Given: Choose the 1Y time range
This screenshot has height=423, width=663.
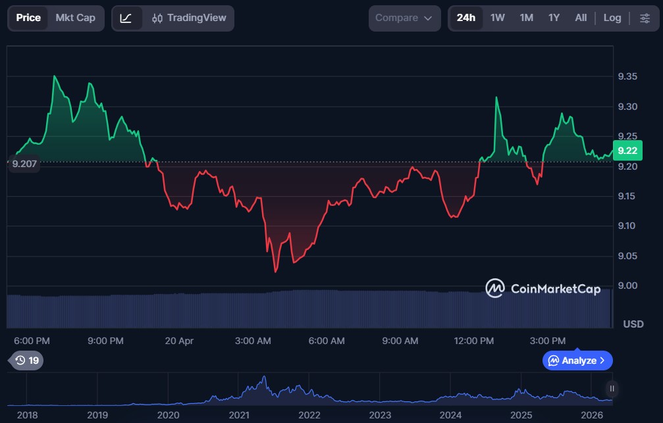Looking at the screenshot, I should [554, 18].
